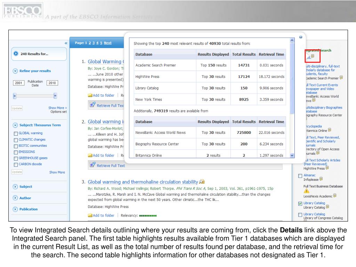The width and height of the screenshot is (356, 267).
Task: Open info note icon next to Infoplease
Action: [x=321, y=179]
